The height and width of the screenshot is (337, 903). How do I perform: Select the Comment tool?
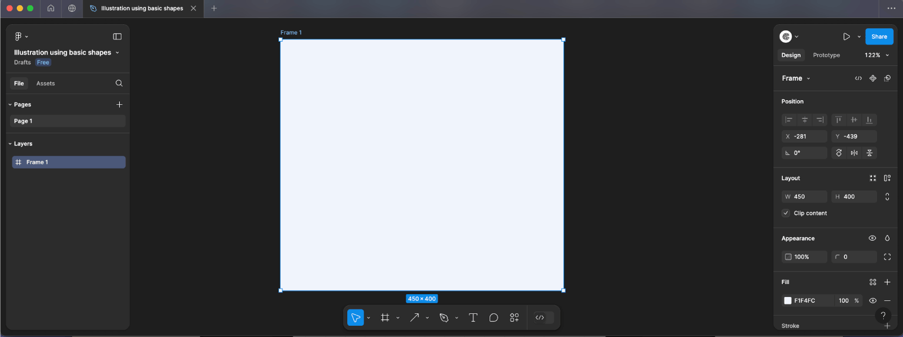(493, 318)
